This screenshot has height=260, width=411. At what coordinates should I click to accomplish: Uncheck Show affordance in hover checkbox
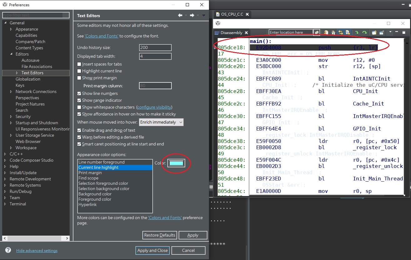[x=79, y=114]
